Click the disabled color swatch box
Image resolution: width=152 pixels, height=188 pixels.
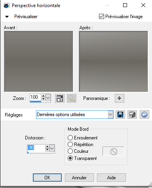click(x=113, y=151)
